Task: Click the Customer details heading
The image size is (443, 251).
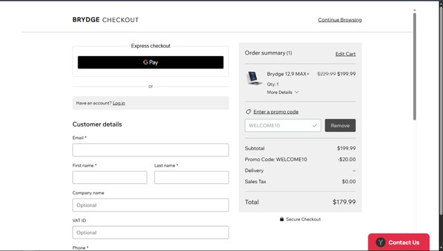Action: 97,124
